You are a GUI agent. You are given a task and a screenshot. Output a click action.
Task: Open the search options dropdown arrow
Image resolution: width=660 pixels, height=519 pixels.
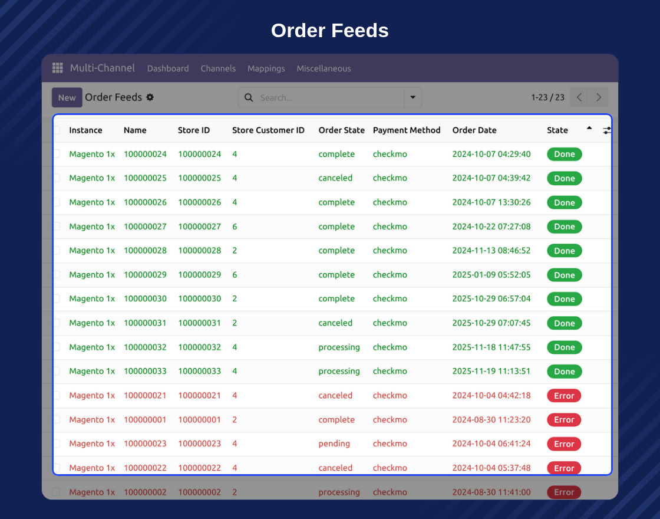[413, 97]
